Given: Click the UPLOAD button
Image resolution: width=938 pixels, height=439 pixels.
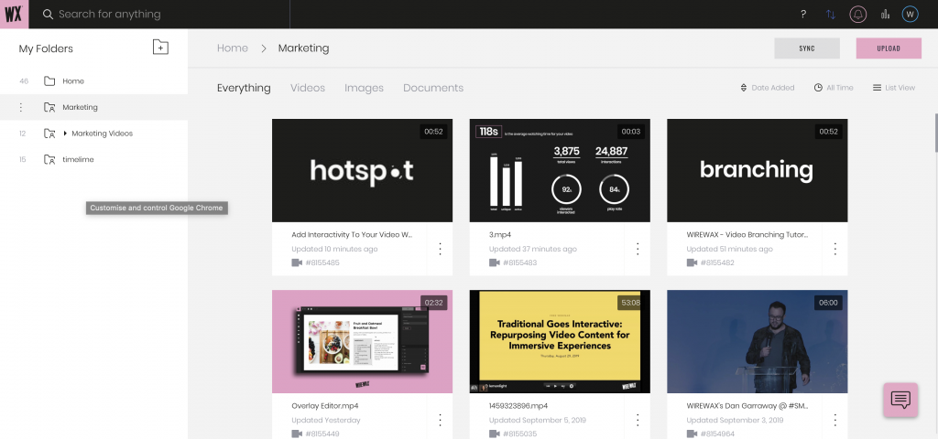Looking at the screenshot, I should [x=889, y=48].
